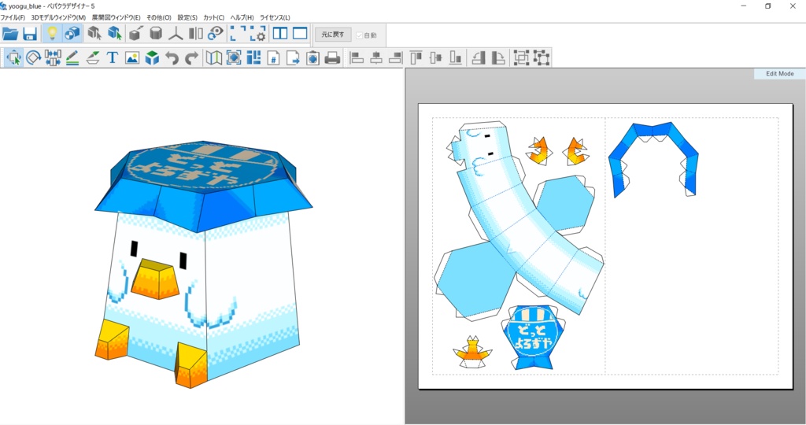This screenshot has height=425, width=806.
Task: Click the framed blue shape fit icon
Action: point(234,57)
